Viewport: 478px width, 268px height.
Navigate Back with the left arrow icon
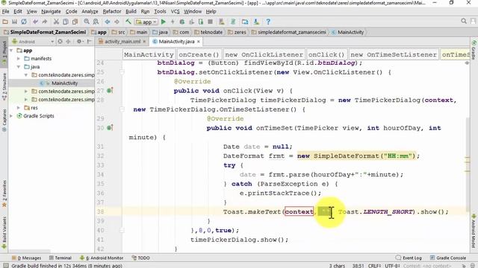point(108,22)
